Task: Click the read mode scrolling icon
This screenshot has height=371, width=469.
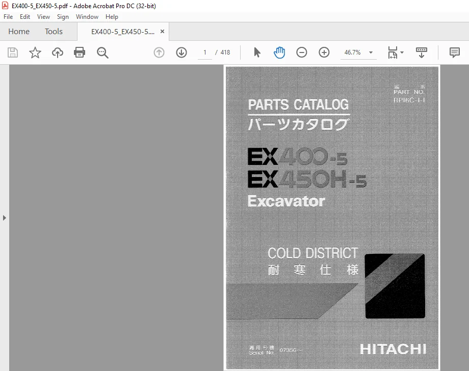Action: pyautogui.click(x=422, y=52)
